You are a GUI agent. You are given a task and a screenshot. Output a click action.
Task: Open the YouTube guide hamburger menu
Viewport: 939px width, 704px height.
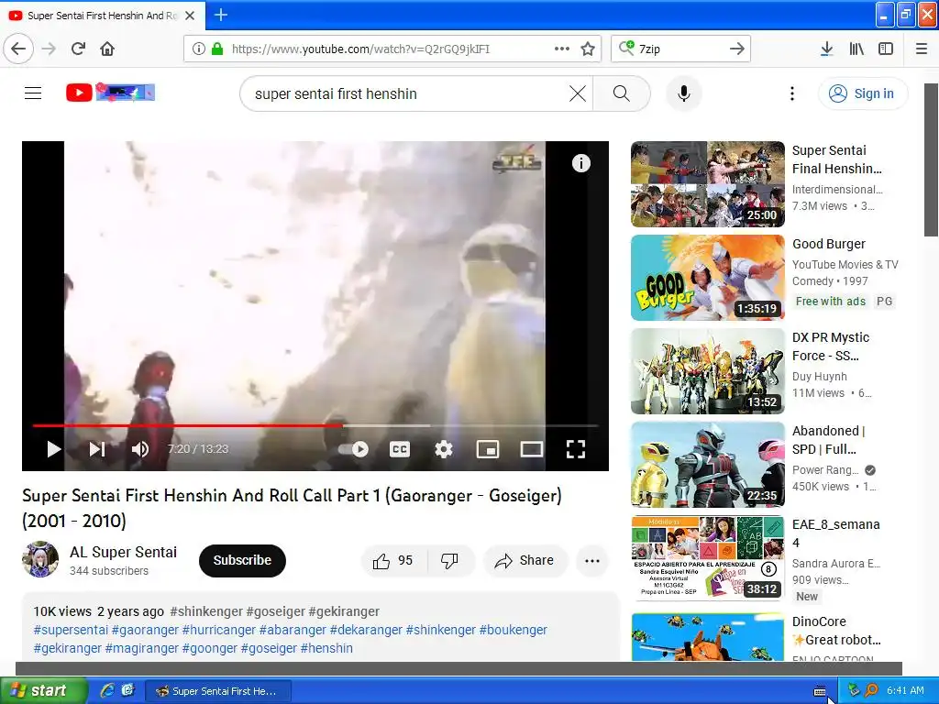pos(33,93)
